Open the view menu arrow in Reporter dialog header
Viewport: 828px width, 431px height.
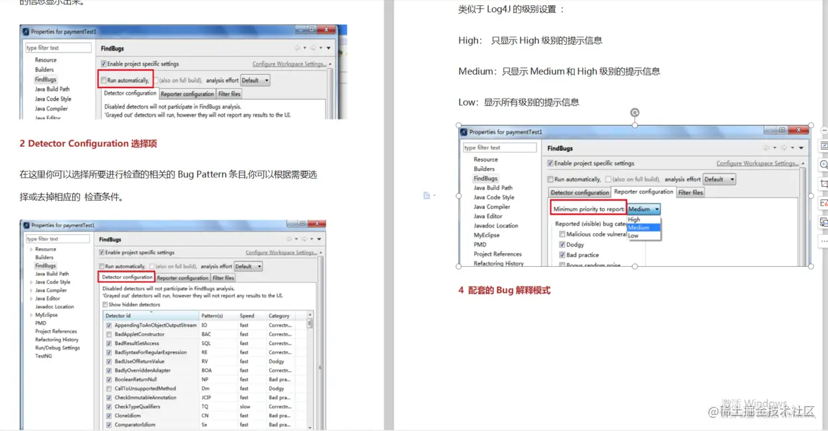coord(801,148)
